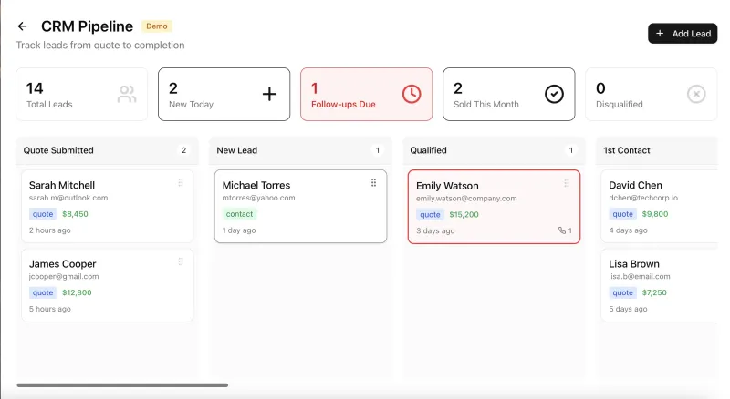Screen dimensions: 730x399
Task: Click the Quote Submitted column header
Action: pos(107,150)
